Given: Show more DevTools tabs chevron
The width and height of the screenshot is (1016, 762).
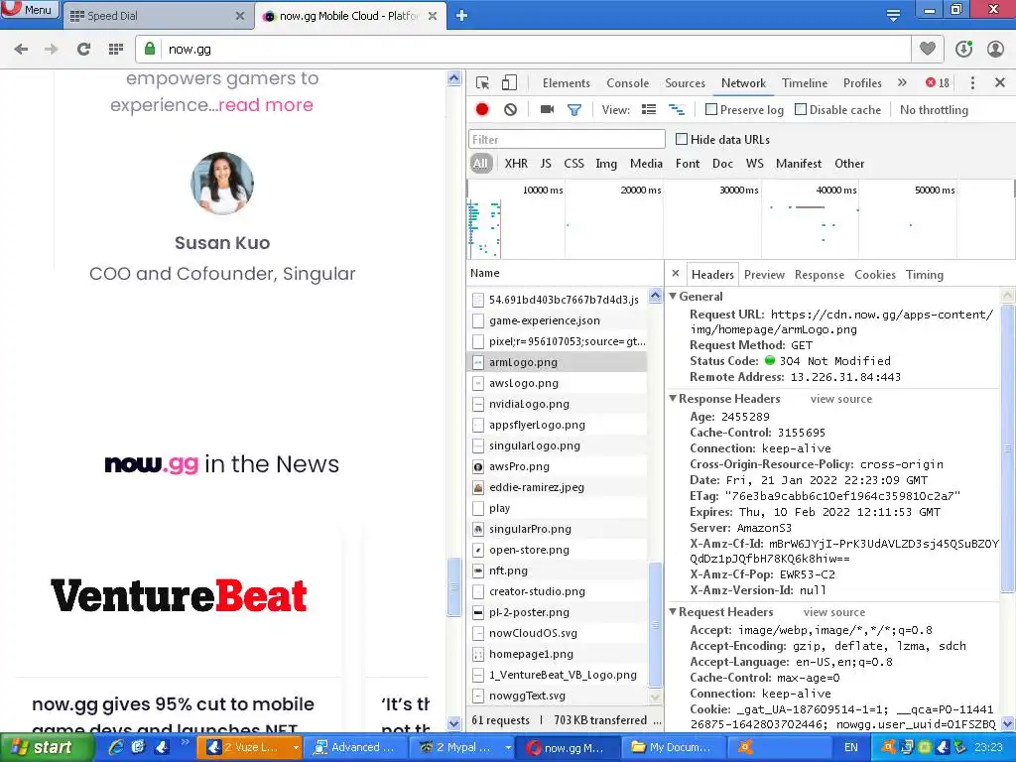Looking at the screenshot, I should click(x=902, y=82).
